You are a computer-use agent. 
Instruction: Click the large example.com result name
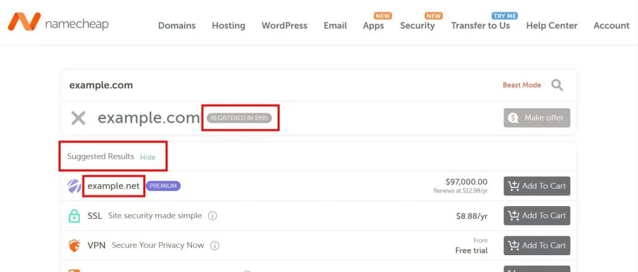point(148,118)
